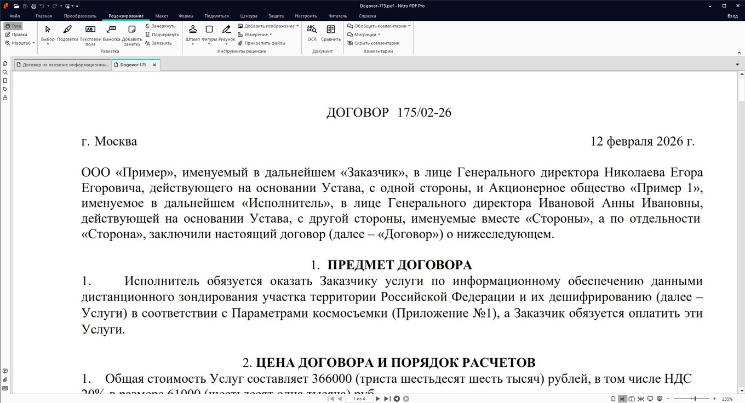Open the Файл menu

tap(15, 16)
